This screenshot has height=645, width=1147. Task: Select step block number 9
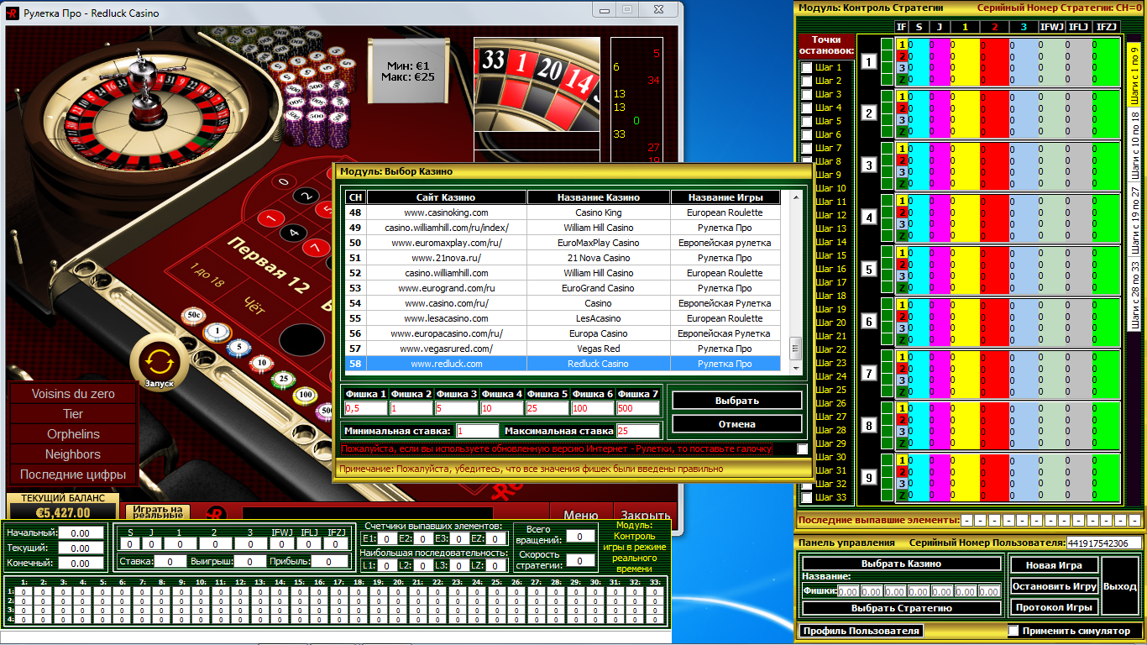click(869, 478)
